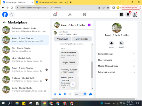
Task: Open the browser tab search dropdown chevron
Action: [x=120, y=2]
